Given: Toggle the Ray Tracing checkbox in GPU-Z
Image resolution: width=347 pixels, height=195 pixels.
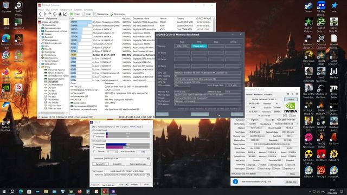Looking at the screenshot, I should 259,168.
